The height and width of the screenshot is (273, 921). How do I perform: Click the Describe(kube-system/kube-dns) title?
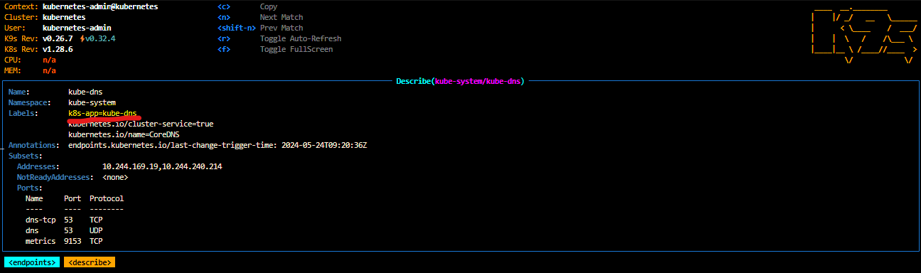tap(460, 81)
